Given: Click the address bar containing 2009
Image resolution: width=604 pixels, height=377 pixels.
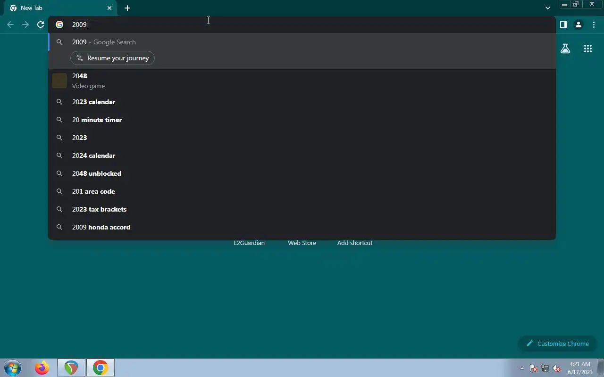Looking at the screenshot, I should coord(302,25).
